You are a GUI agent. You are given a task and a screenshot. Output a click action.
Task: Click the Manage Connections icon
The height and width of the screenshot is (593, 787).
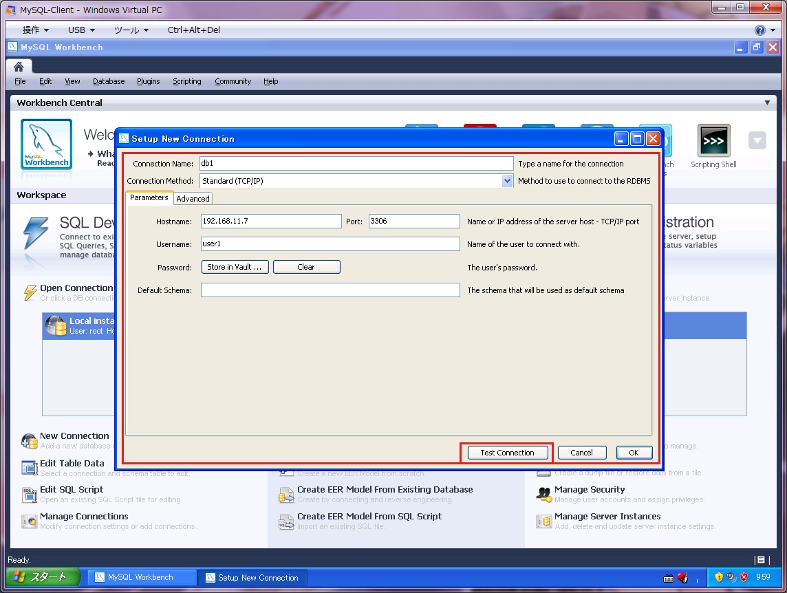pyautogui.click(x=30, y=521)
